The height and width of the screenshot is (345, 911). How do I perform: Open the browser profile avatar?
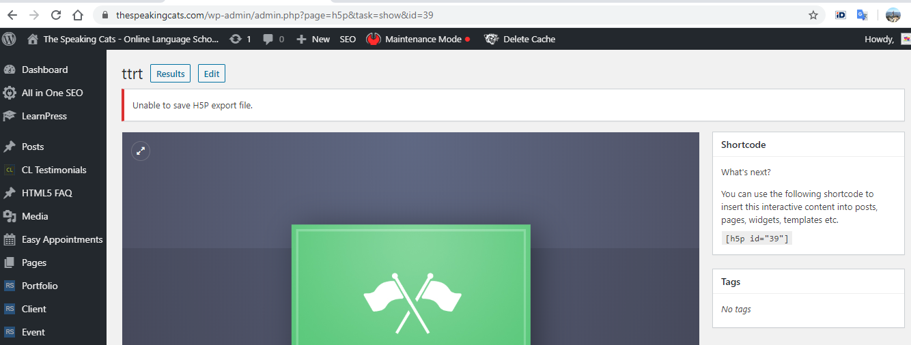click(x=893, y=15)
